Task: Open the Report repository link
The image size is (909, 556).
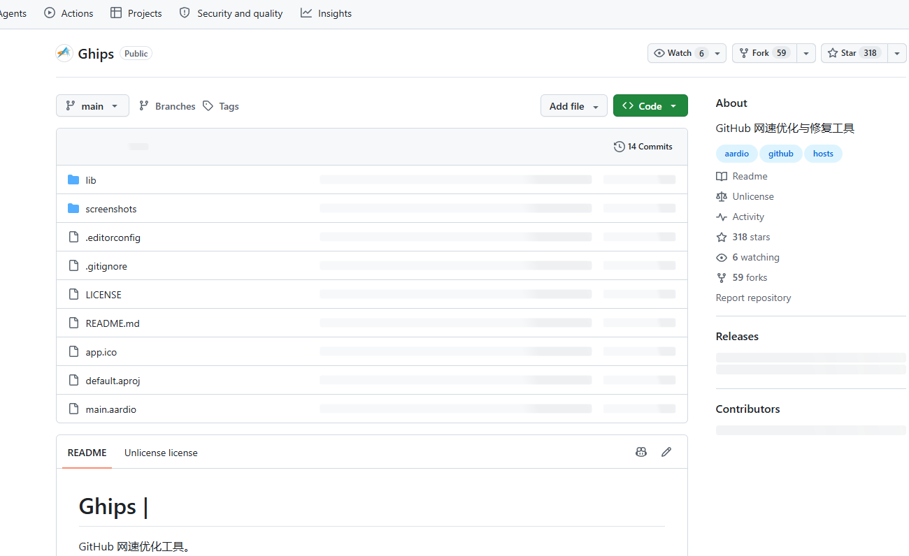Action: [753, 298]
